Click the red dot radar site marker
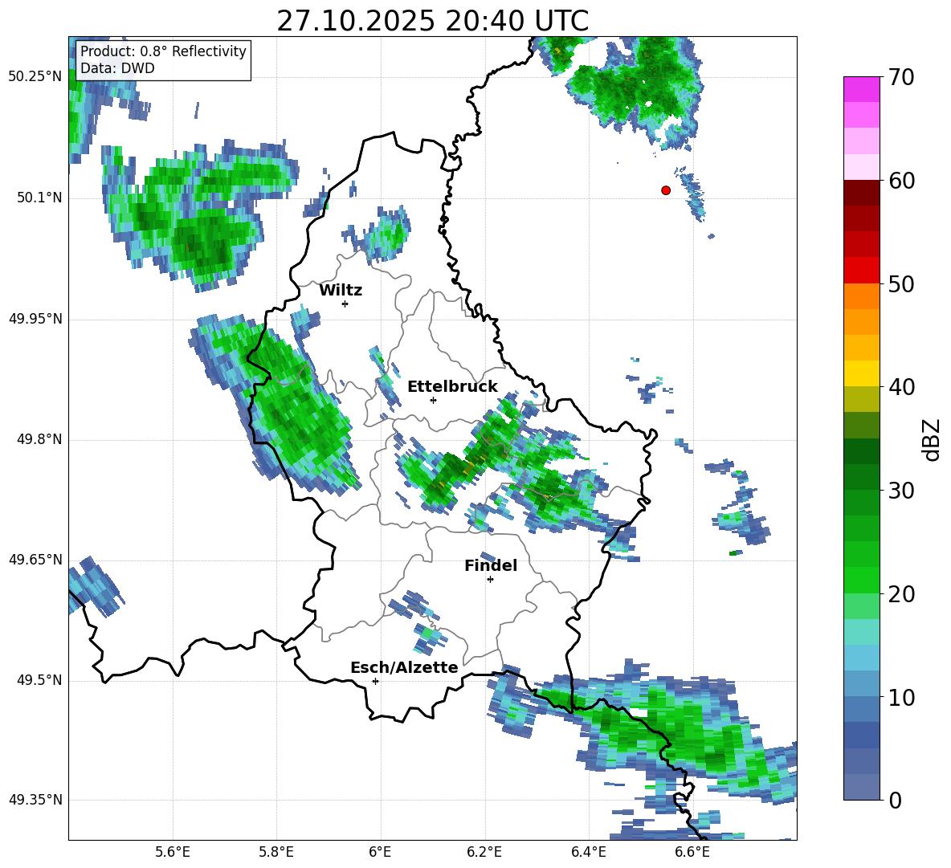 click(666, 190)
